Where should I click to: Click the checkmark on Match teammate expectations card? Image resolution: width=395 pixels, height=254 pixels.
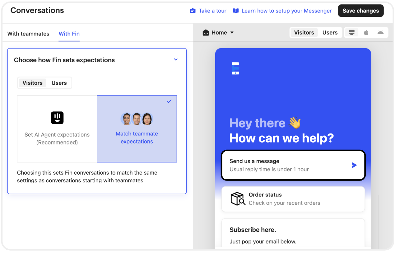click(x=169, y=101)
